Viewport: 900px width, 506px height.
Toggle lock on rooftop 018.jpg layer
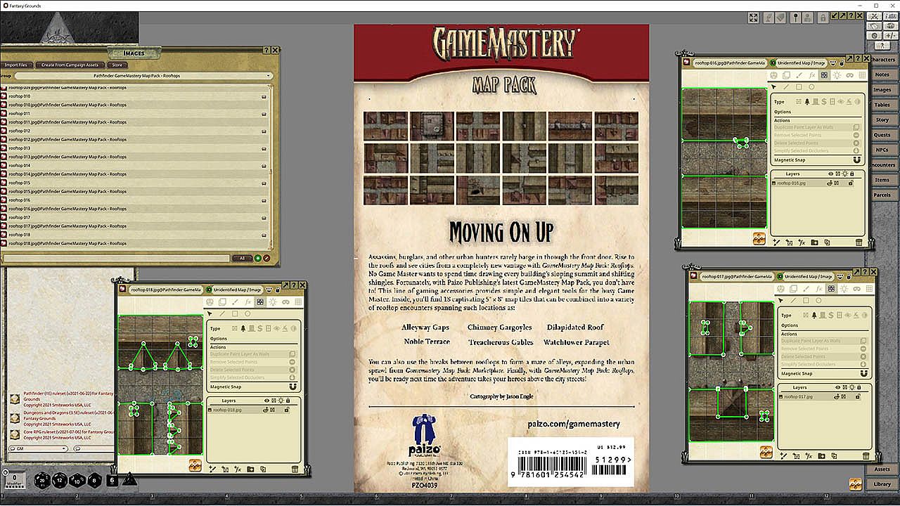[x=286, y=410]
